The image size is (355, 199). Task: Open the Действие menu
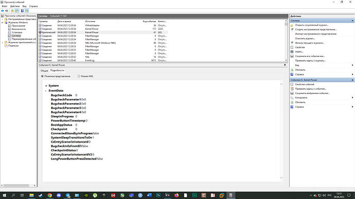click(x=15, y=6)
